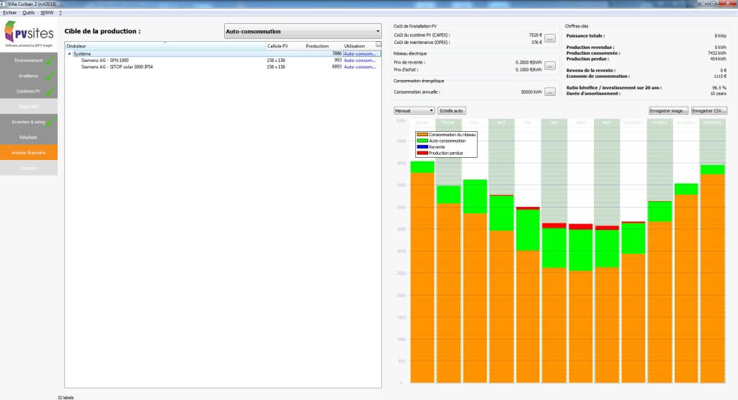Click the orange Consommation du réseau legend swatch
Viewport: 738px width, 400px height.
[422, 135]
